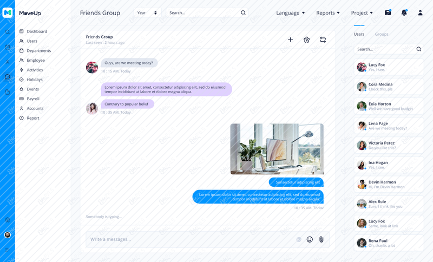Expand the Language dropdown
Viewport: 433px width, 262px height.
click(290, 12)
